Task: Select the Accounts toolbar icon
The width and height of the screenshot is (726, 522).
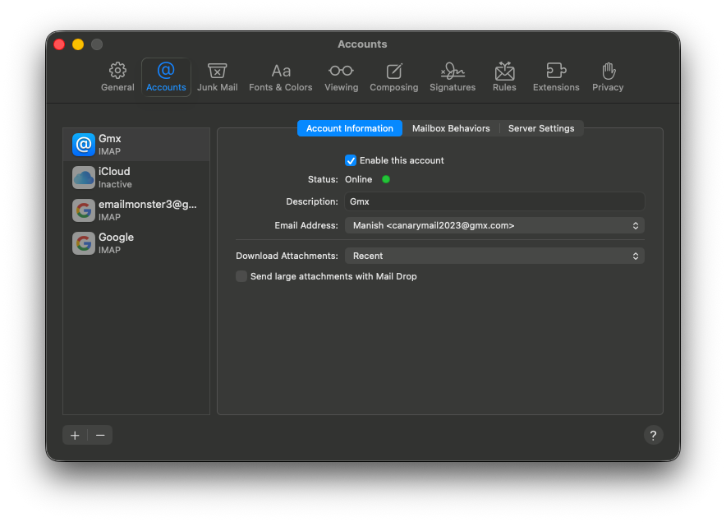Action: click(166, 76)
